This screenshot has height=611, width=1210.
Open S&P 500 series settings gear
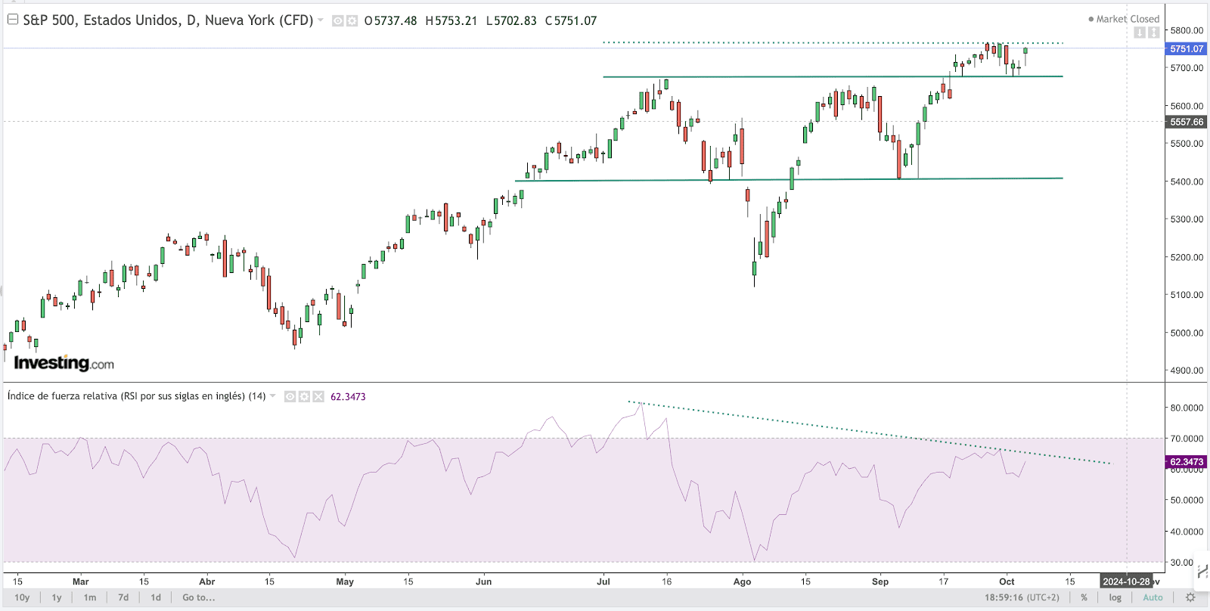click(x=352, y=21)
